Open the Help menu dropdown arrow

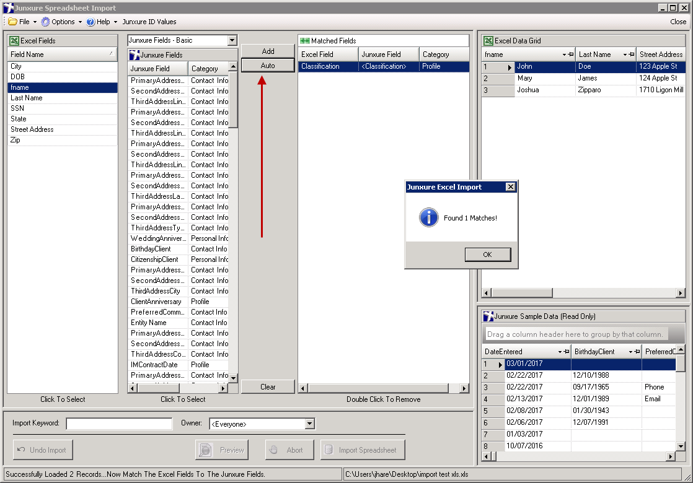pyautogui.click(x=115, y=22)
